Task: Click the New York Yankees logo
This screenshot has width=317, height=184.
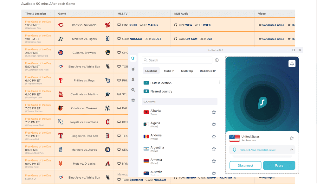Action: (x=107, y=108)
